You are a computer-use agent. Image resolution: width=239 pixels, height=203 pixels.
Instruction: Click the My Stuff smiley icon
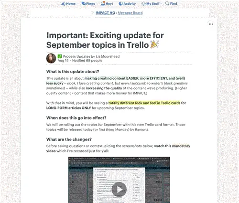click(143, 4)
